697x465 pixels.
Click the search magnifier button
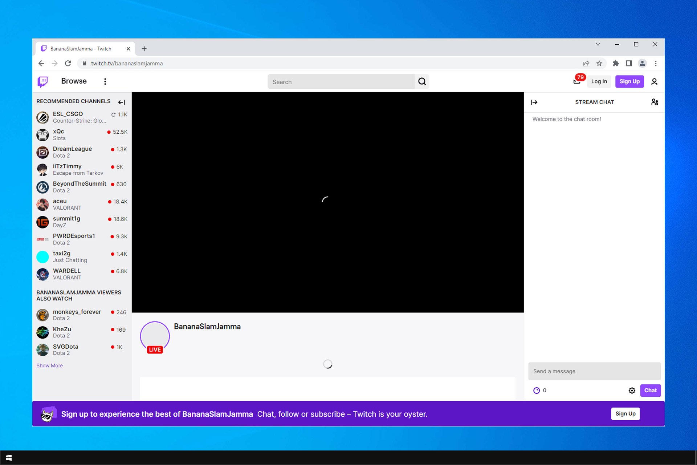422,81
